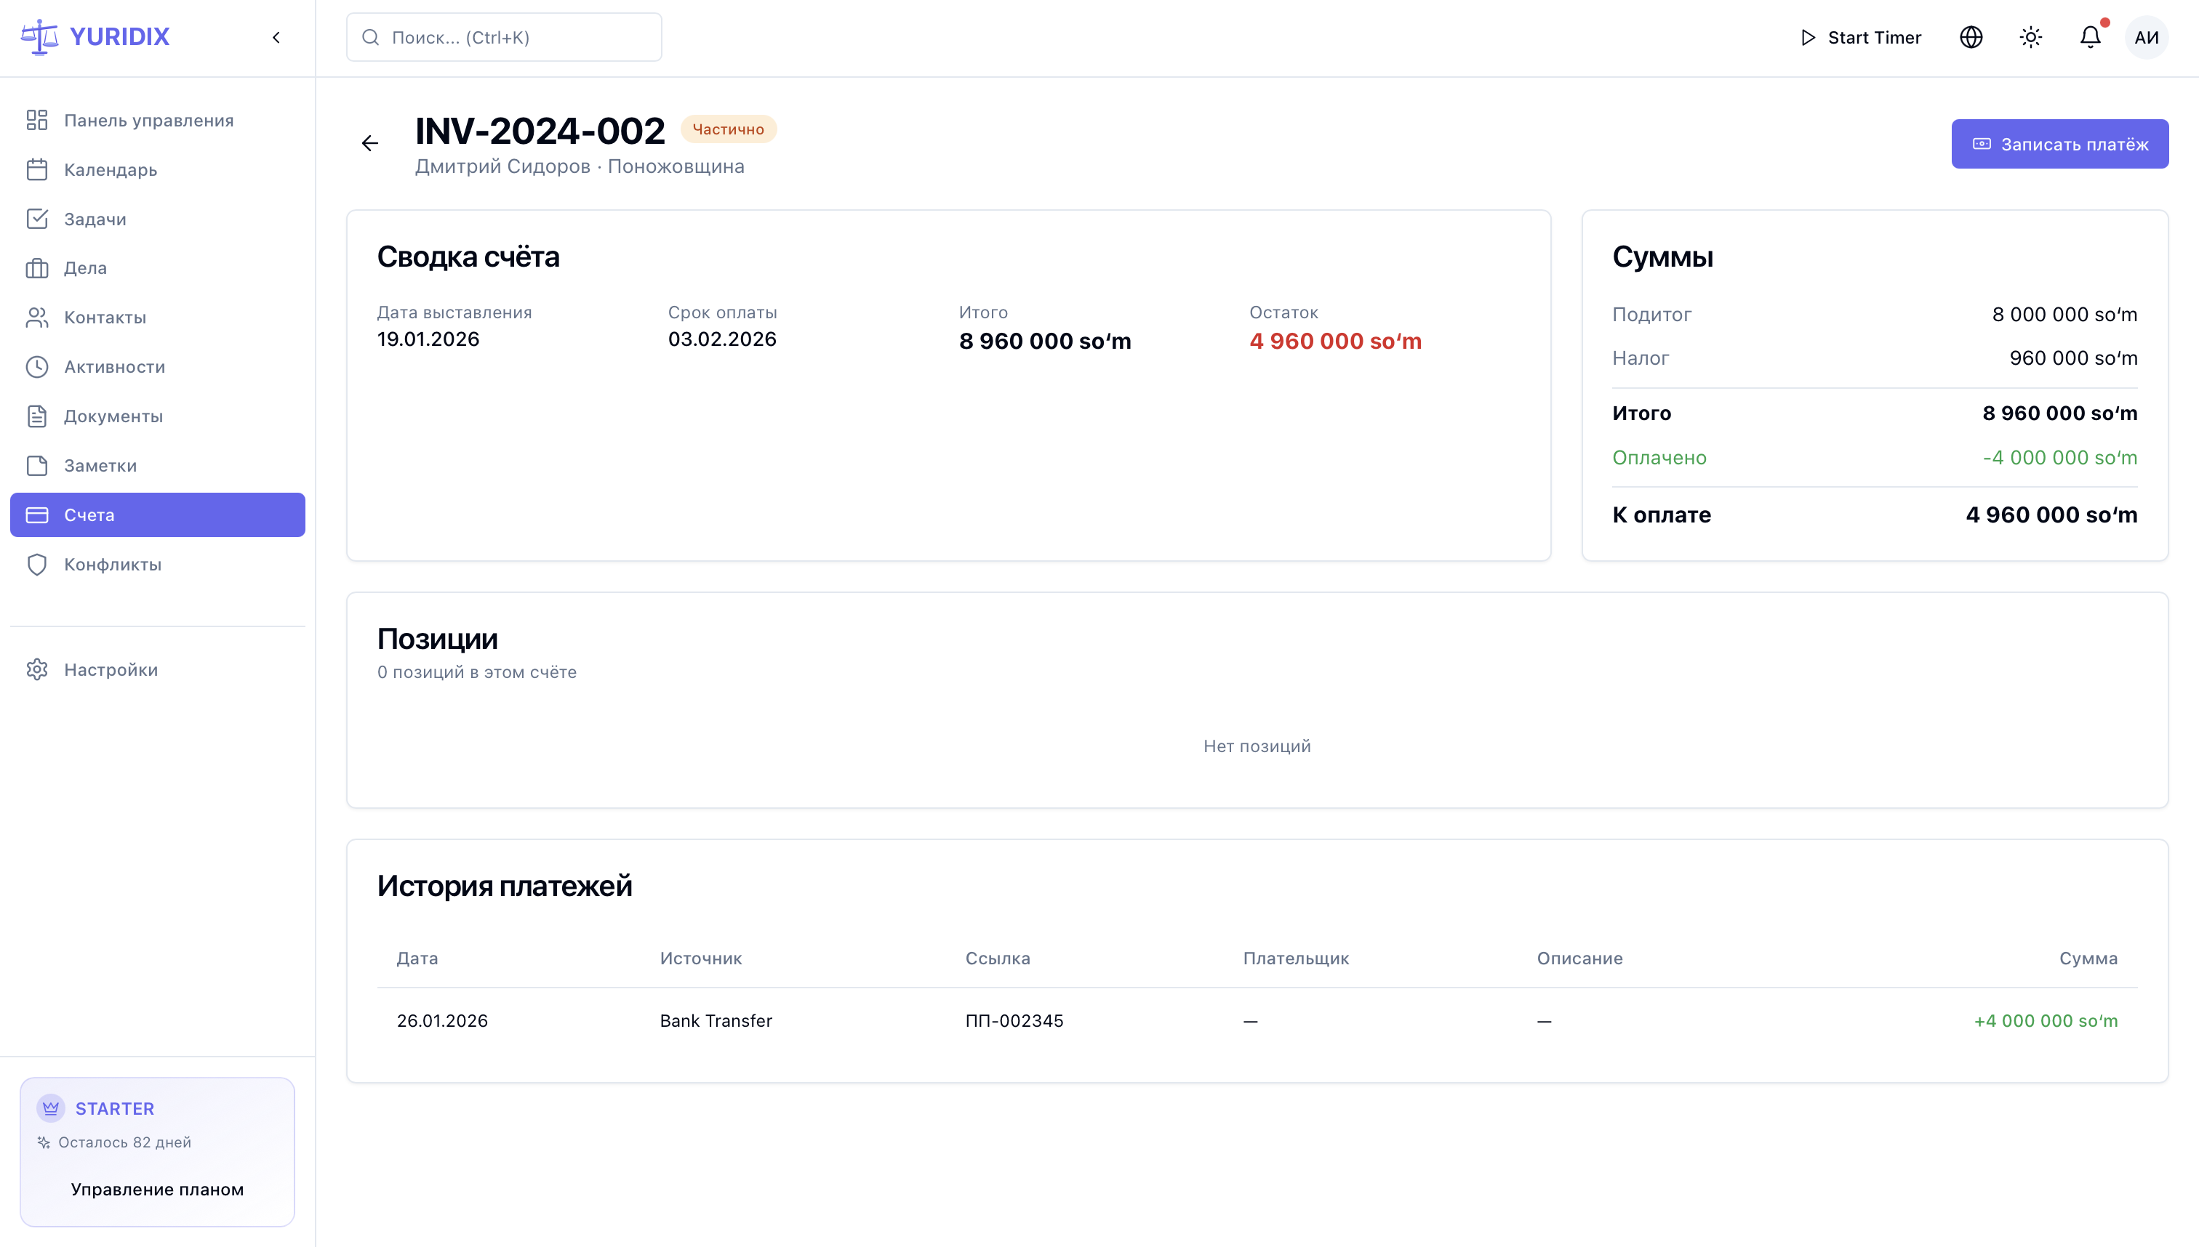This screenshot has width=2199, height=1247.
Task: Open the Активности clock icon
Action: click(37, 366)
